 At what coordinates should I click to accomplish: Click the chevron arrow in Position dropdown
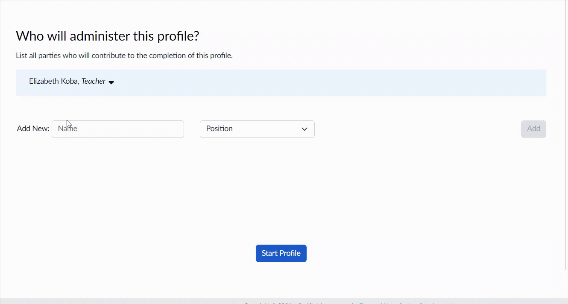pos(304,129)
